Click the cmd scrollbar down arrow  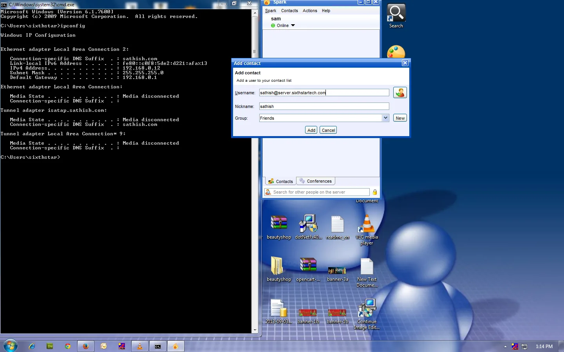tap(255, 330)
